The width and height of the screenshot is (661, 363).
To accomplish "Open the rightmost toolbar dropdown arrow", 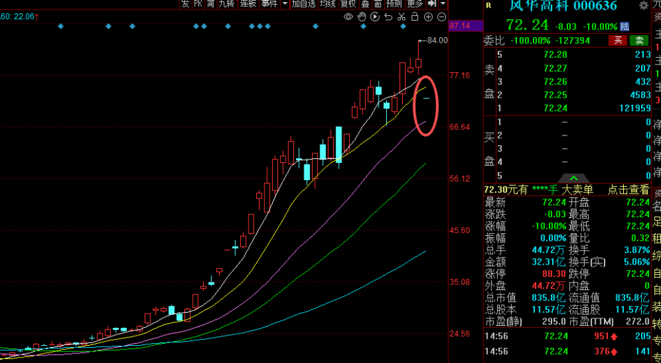I will pyautogui.click(x=443, y=4).
